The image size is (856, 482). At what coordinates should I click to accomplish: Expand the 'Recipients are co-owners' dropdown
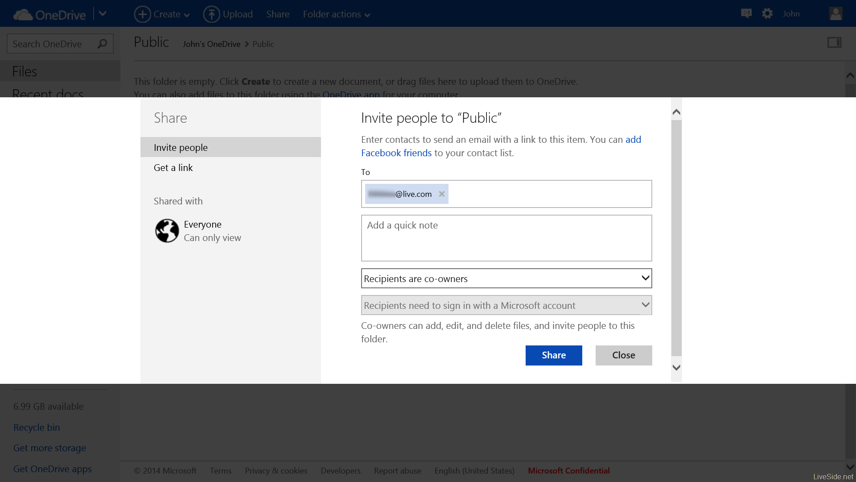[x=645, y=278]
